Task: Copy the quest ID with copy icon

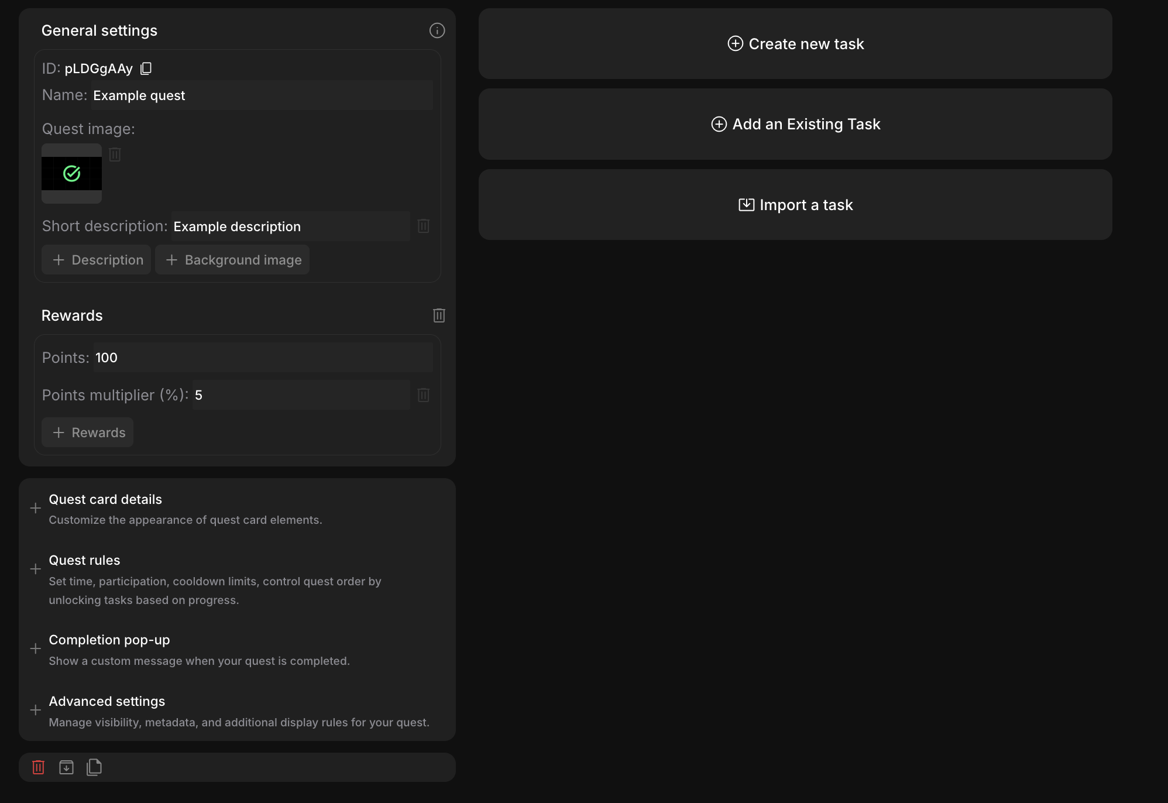Action: (146, 68)
